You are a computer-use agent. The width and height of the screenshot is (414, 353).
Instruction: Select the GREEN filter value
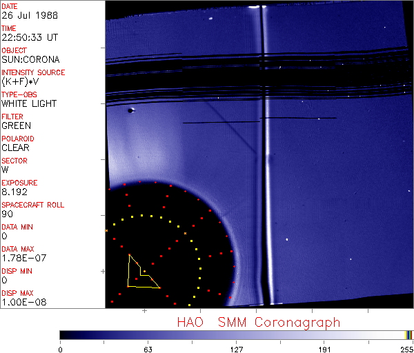pos(16,125)
